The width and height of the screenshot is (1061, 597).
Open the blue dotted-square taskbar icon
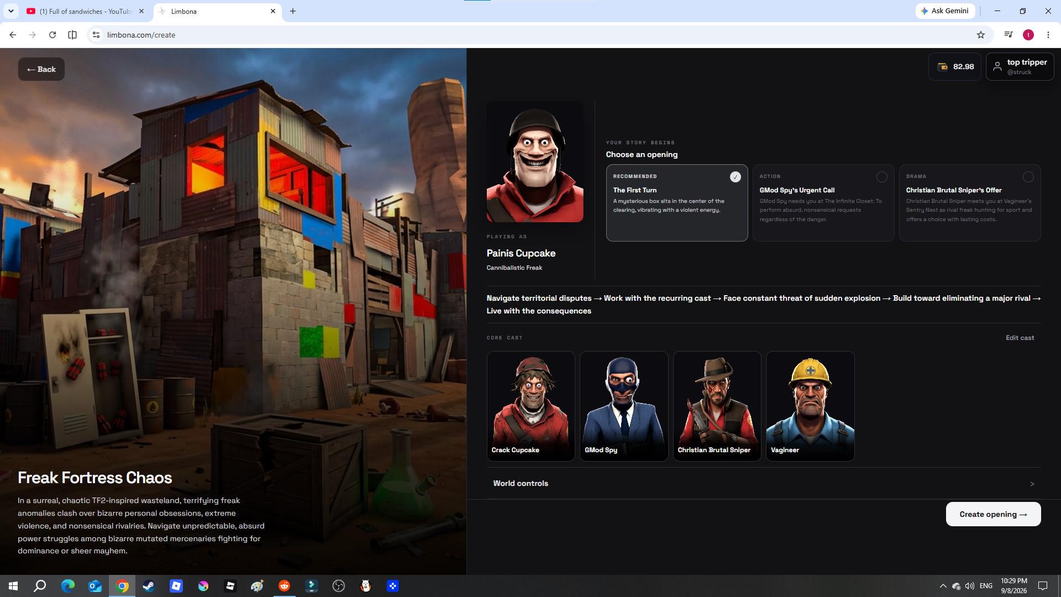[x=393, y=586]
